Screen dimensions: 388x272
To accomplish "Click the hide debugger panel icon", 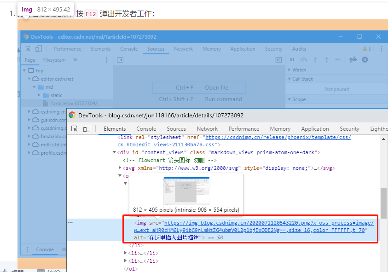I will coord(278,60).
